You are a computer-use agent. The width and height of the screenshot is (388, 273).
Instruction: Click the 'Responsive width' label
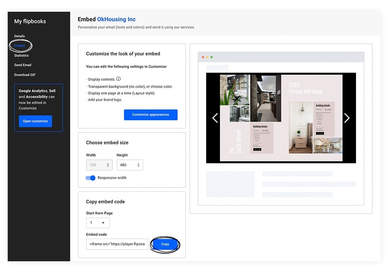click(x=112, y=178)
